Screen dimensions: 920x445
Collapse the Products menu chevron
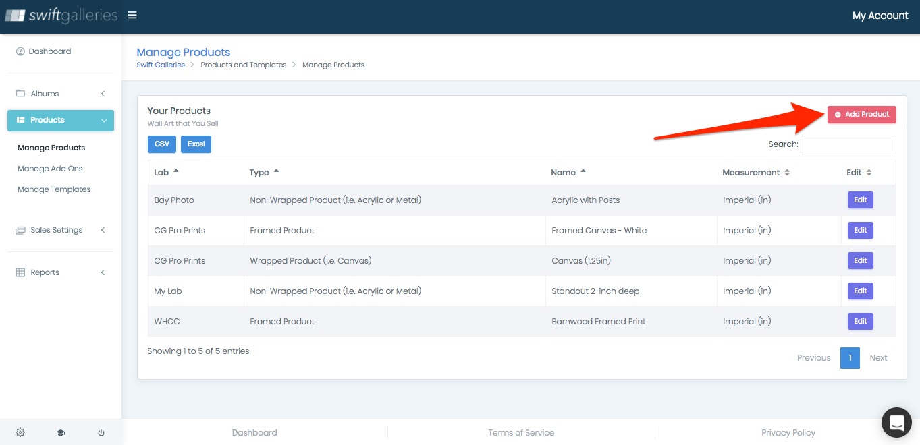[x=103, y=121]
